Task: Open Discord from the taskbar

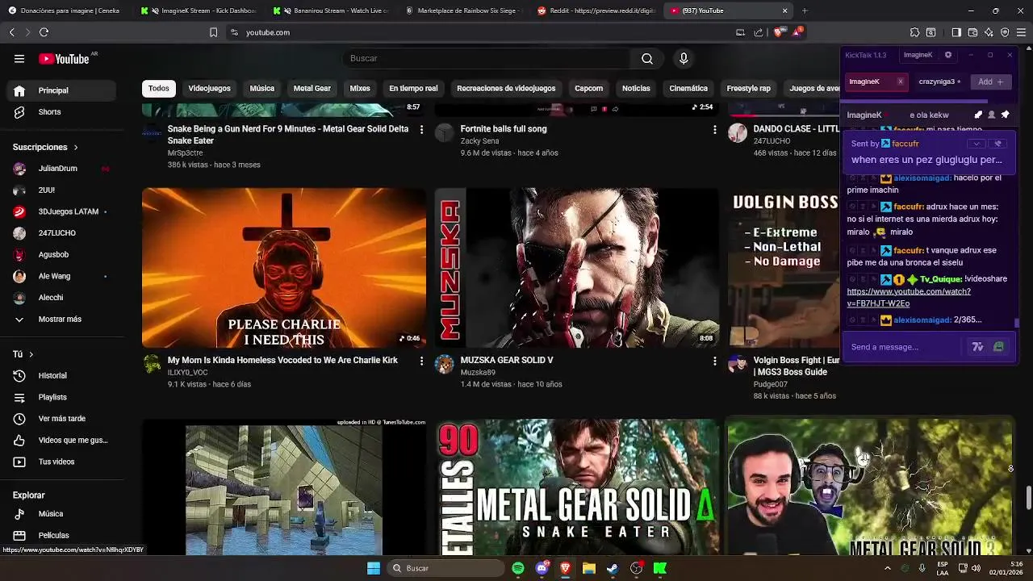Action: 542,568
